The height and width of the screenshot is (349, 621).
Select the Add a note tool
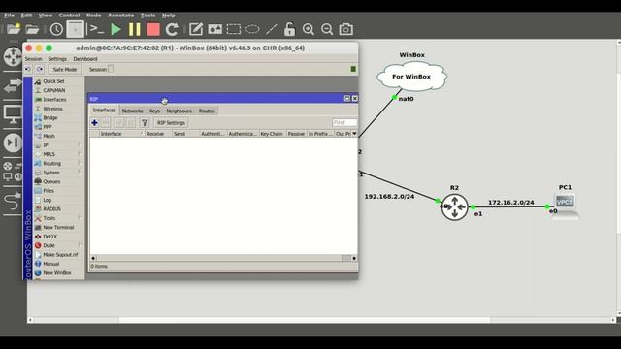coord(196,29)
